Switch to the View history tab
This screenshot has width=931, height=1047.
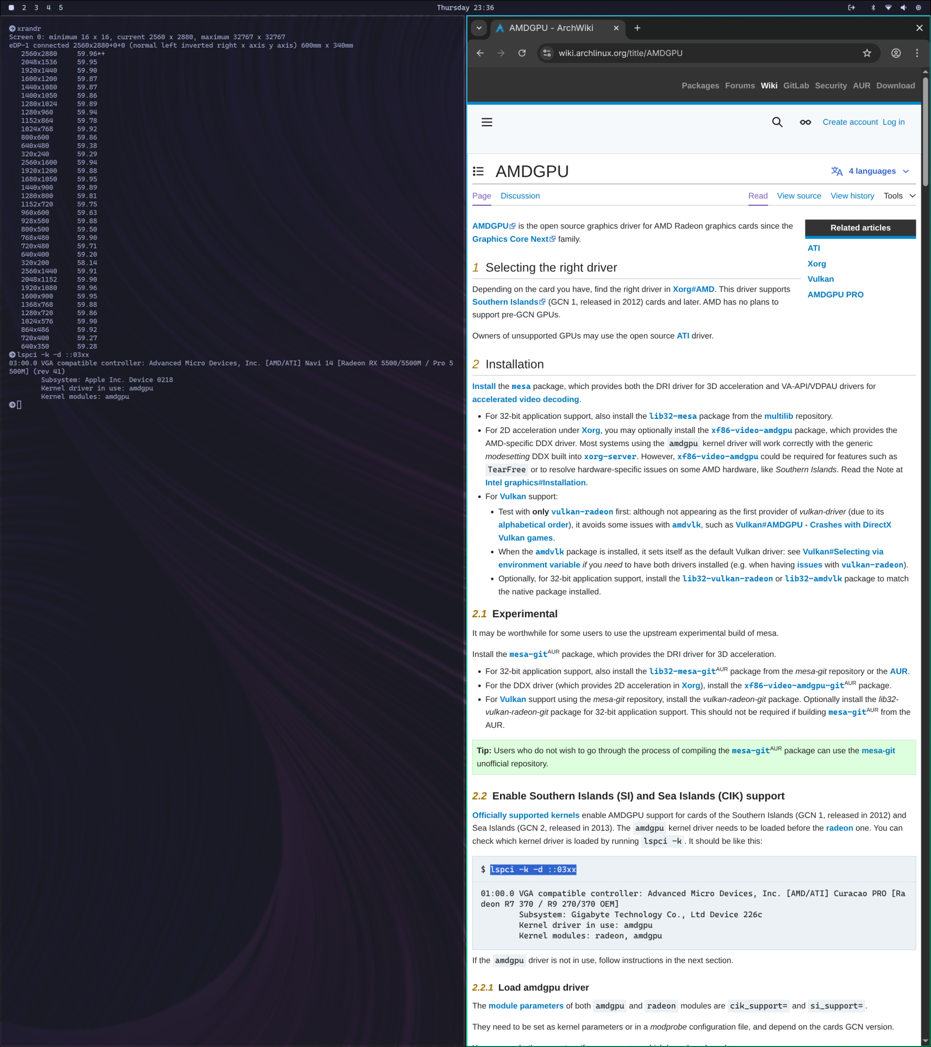852,196
